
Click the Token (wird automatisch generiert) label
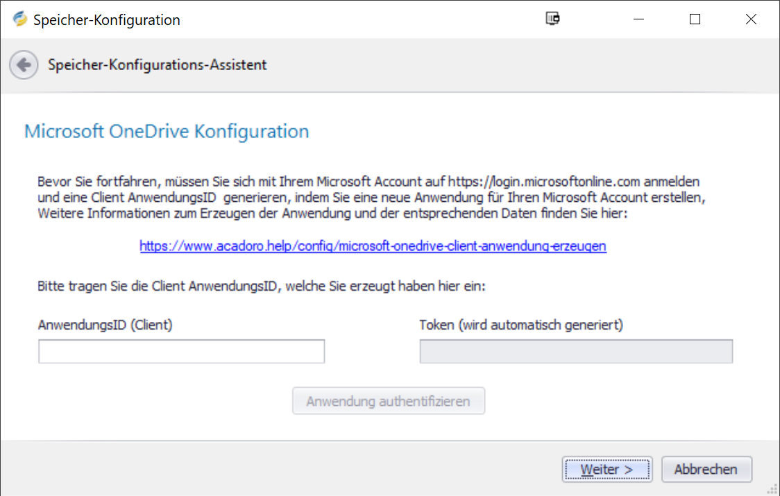pos(520,325)
